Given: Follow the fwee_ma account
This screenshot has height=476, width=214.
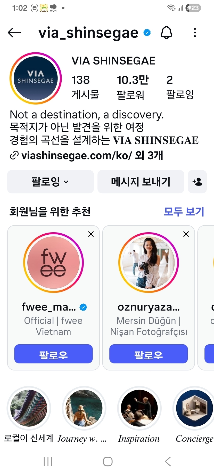Looking at the screenshot, I should pos(53,354).
